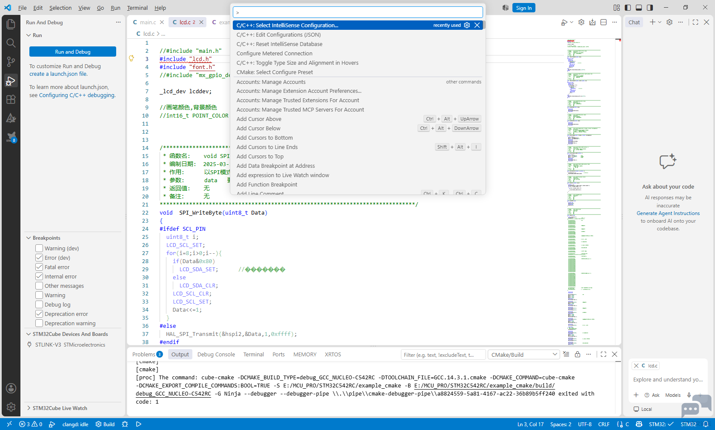
Task: Uncheck Deprecation error breakpoint checkbox
Action: [x=39, y=314]
